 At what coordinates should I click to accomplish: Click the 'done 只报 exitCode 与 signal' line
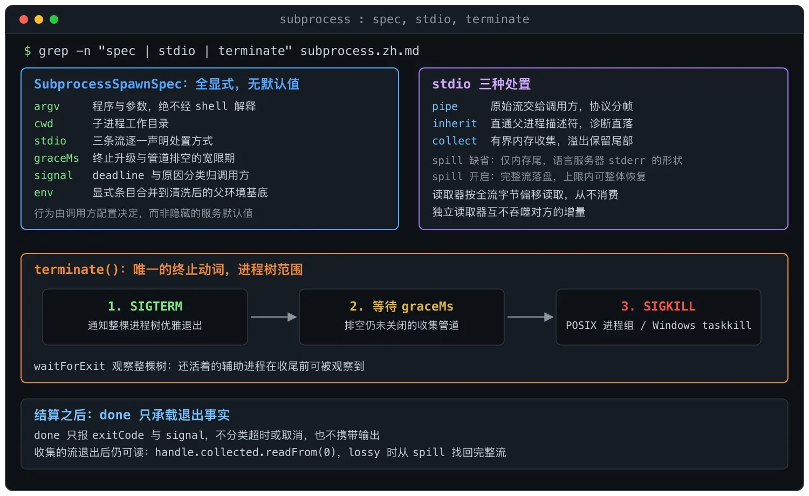tap(207, 435)
